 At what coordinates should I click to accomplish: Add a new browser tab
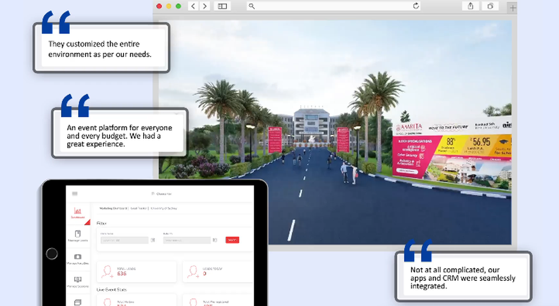coord(513,7)
